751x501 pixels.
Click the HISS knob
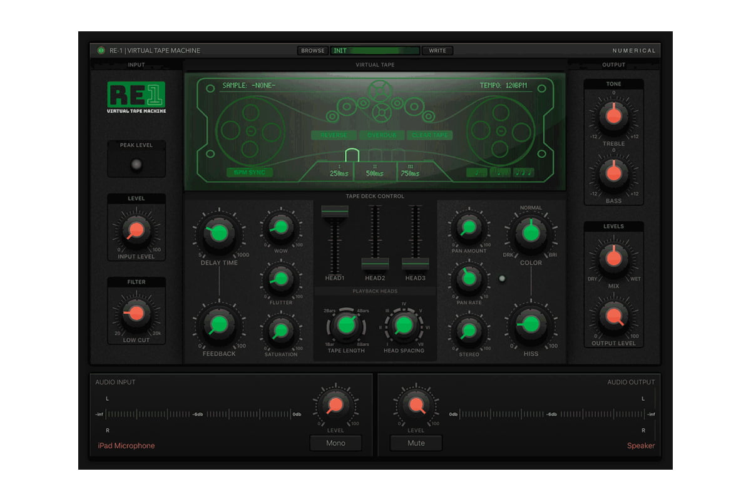point(531,324)
